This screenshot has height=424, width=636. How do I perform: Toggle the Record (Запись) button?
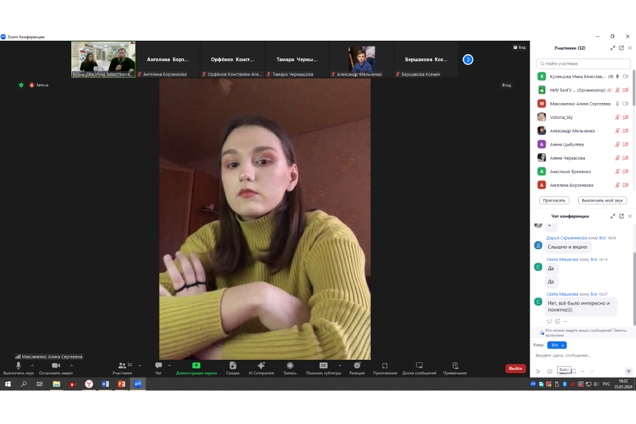point(290,366)
